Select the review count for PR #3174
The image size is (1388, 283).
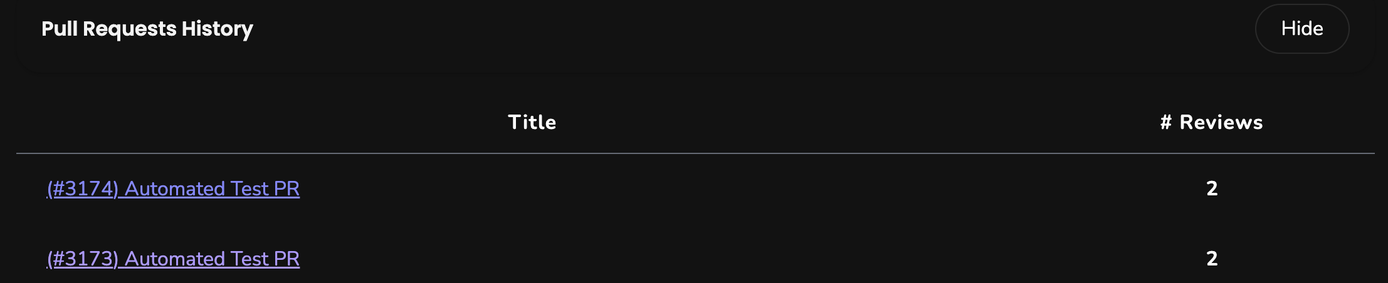(x=1212, y=188)
